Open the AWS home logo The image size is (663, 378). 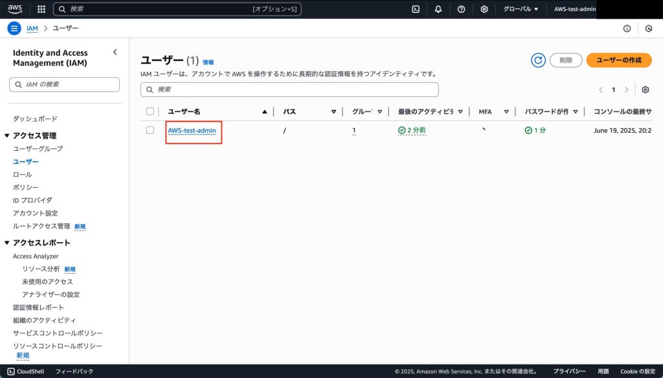tap(15, 9)
